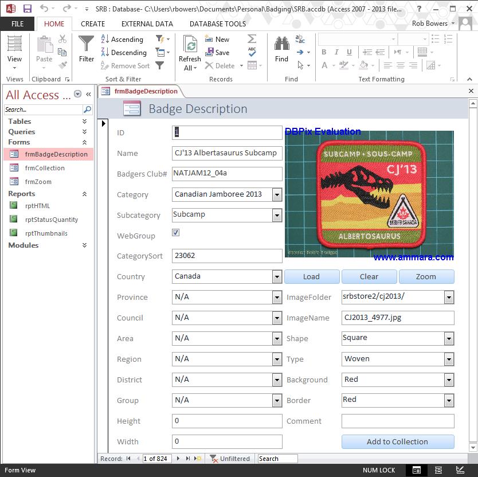Image resolution: width=478 pixels, height=477 pixels.
Task: Toggle the WebGroup checkbox
Action: (175, 232)
